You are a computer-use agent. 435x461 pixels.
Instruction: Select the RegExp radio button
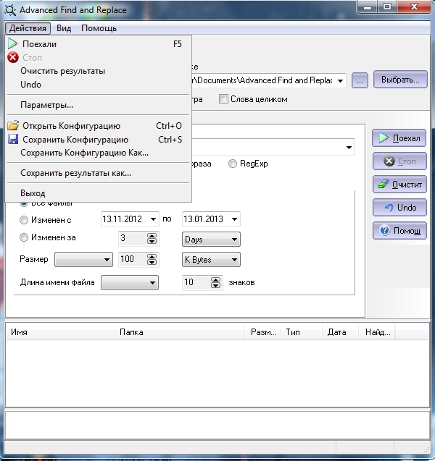click(x=233, y=164)
